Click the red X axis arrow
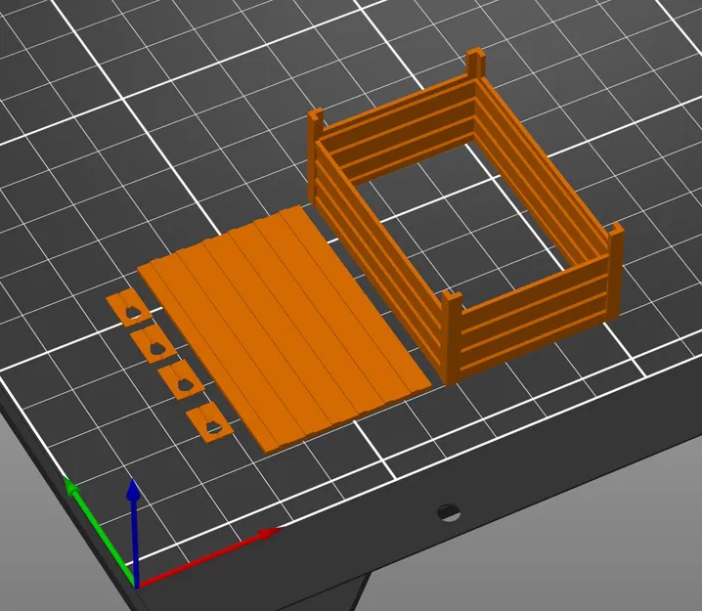Screen dimensions: 702x611 tap(209, 558)
